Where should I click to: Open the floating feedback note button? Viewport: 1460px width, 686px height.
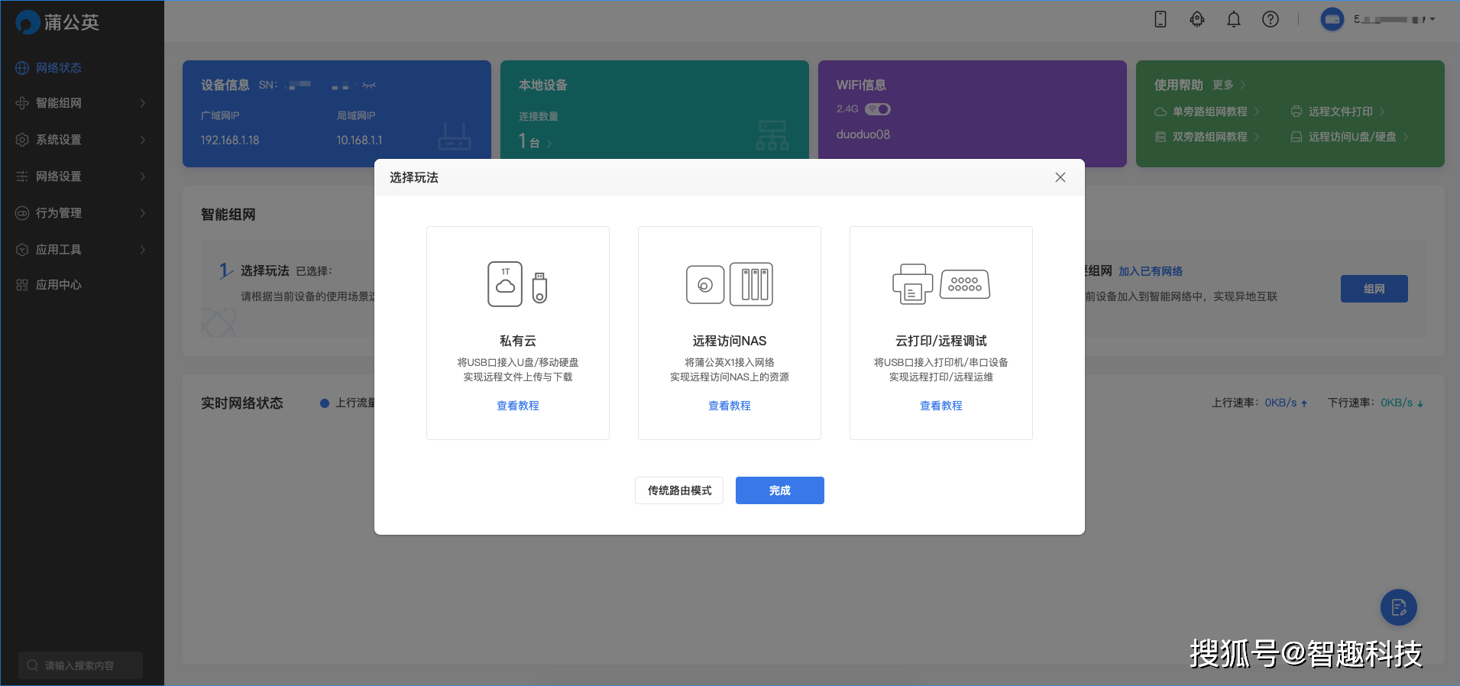[x=1399, y=608]
